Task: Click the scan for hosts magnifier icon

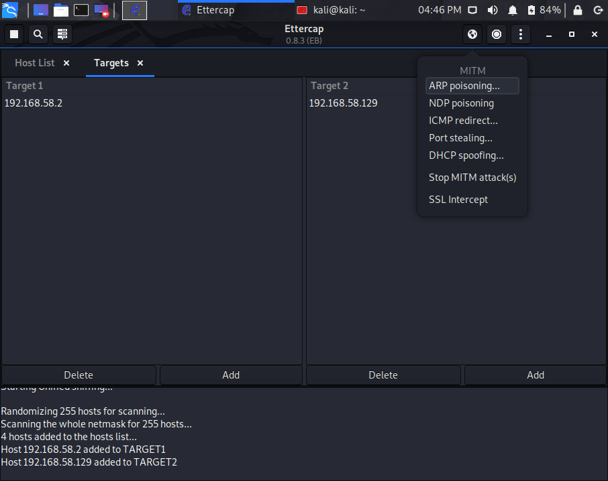Action: coord(38,34)
